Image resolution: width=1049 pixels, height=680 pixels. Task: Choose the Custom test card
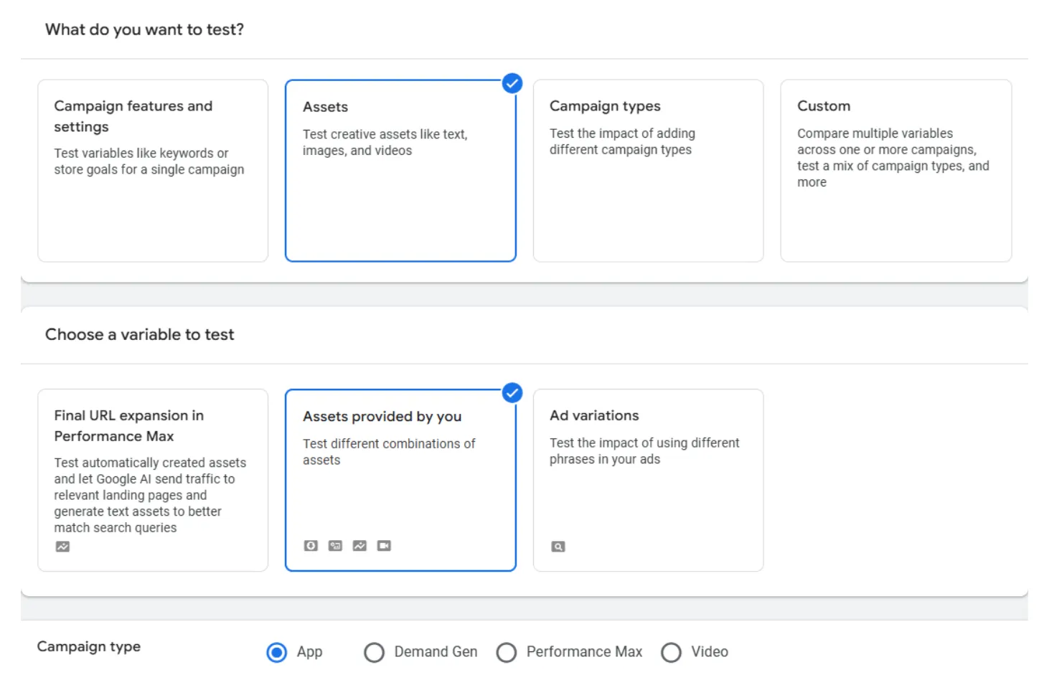click(896, 171)
